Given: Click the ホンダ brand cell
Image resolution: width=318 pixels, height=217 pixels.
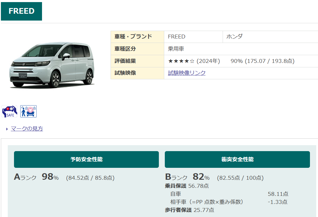Looking at the screenshot, I should coord(270,37).
